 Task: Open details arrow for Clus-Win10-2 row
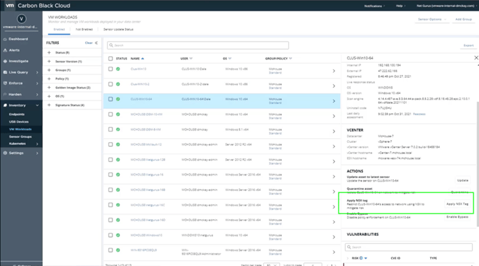tap(334, 86)
